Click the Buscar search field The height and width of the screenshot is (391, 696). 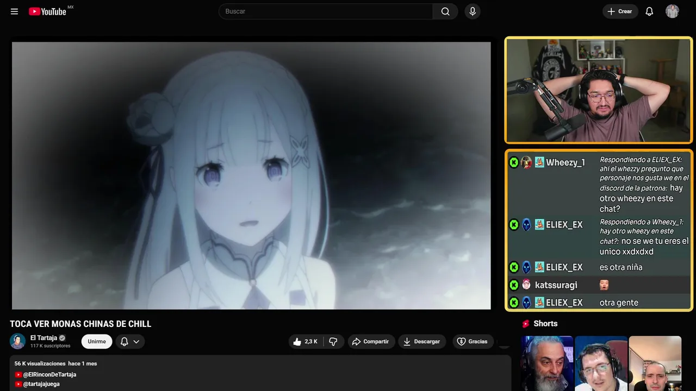pos(326,11)
